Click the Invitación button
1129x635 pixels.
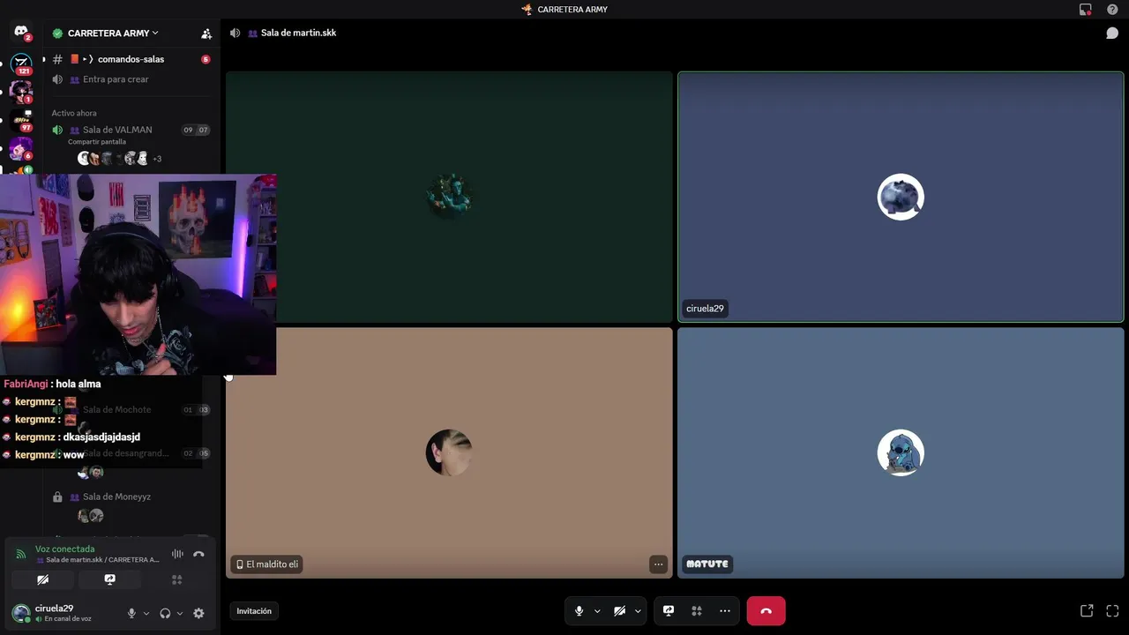click(254, 611)
